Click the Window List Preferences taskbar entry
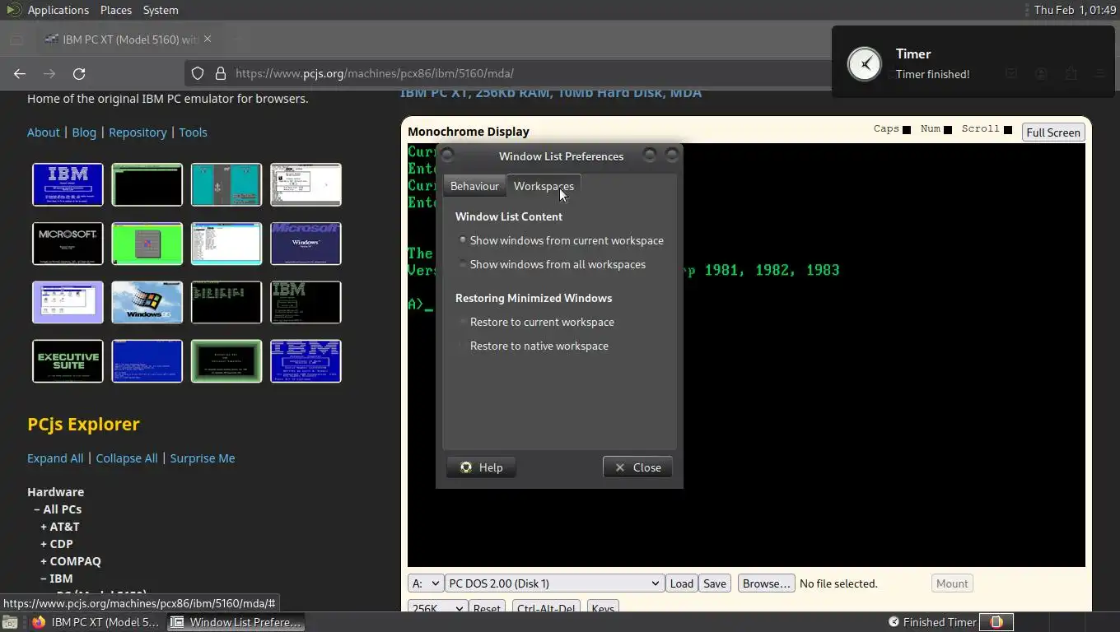 236,622
